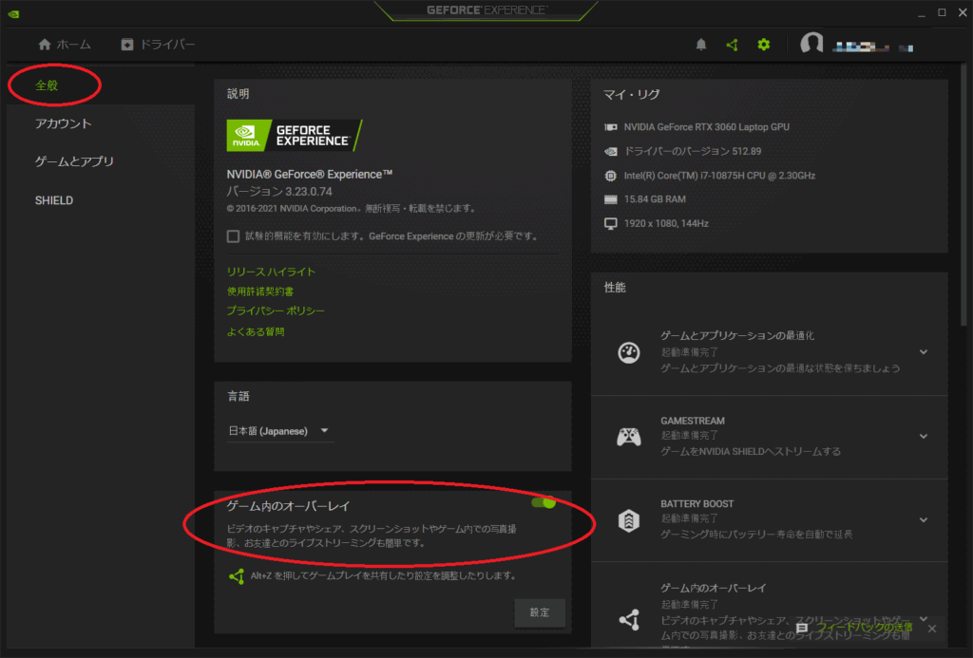The width and height of the screenshot is (973, 658).
Task: Open the ドライバー tab
Action: (159, 45)
